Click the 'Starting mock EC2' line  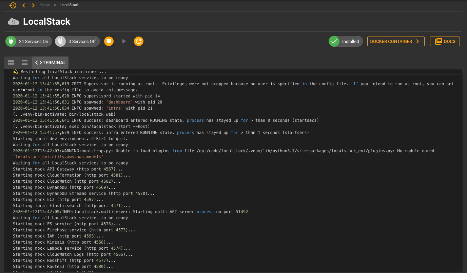coord(58,200)
